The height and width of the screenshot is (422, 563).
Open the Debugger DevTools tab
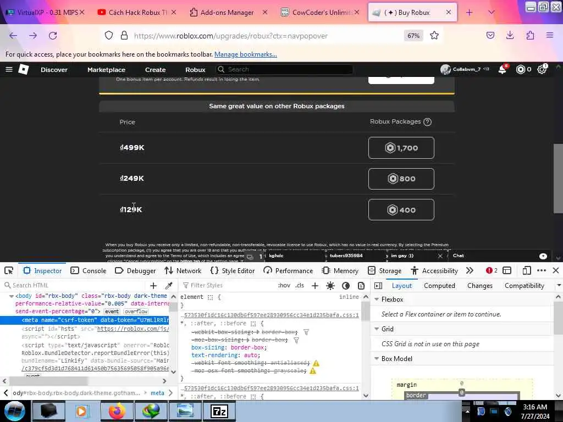click(x=135, y=271)
